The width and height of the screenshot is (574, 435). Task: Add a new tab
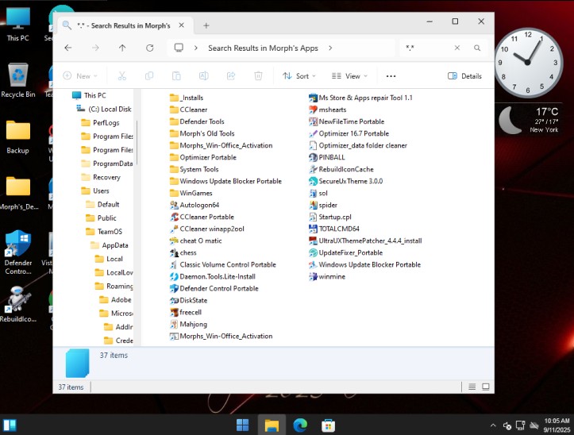(x=206, y=25)
